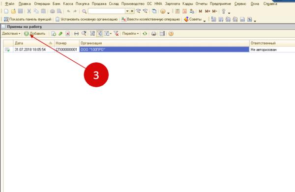Expand the Советы dropdown arrow
This screenshot has width=295, height=192.
click(205, 21)
